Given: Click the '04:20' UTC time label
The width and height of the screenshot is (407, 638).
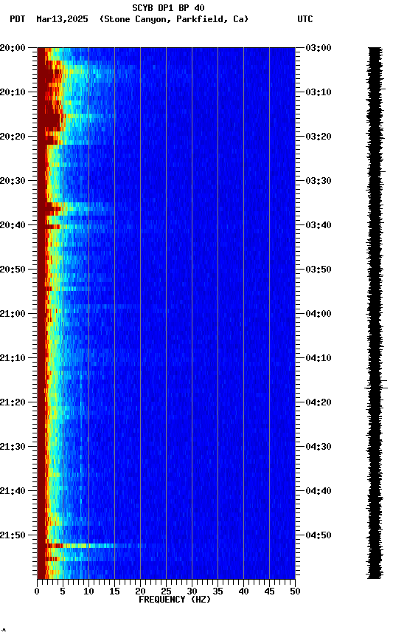Looking at the screenshot, I should click(x=319, y=403).
